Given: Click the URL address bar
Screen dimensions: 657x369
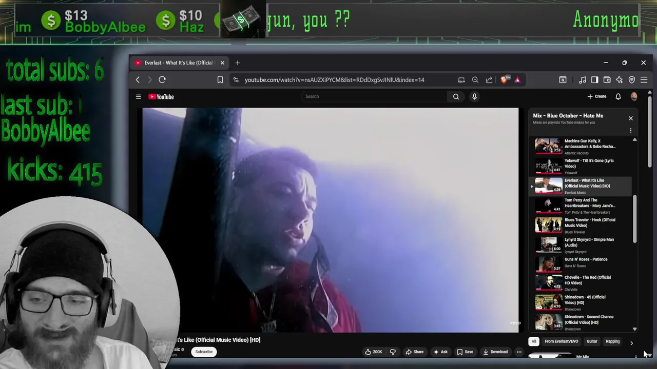Looking at the screenshot, I should (334, 80).
